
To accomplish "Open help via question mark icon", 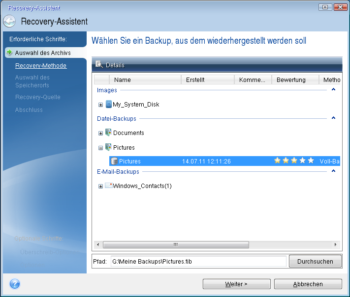I will pos(15,284).
